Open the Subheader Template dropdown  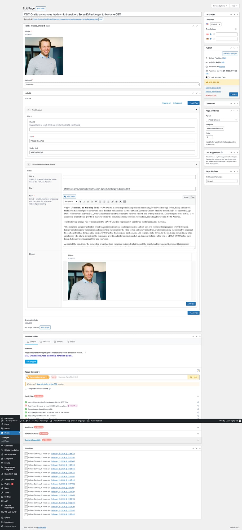[x=222, y=181]
